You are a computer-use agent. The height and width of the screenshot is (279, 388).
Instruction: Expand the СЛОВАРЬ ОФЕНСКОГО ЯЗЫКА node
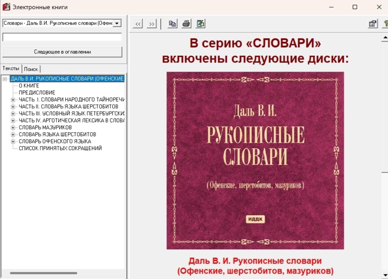13,142
